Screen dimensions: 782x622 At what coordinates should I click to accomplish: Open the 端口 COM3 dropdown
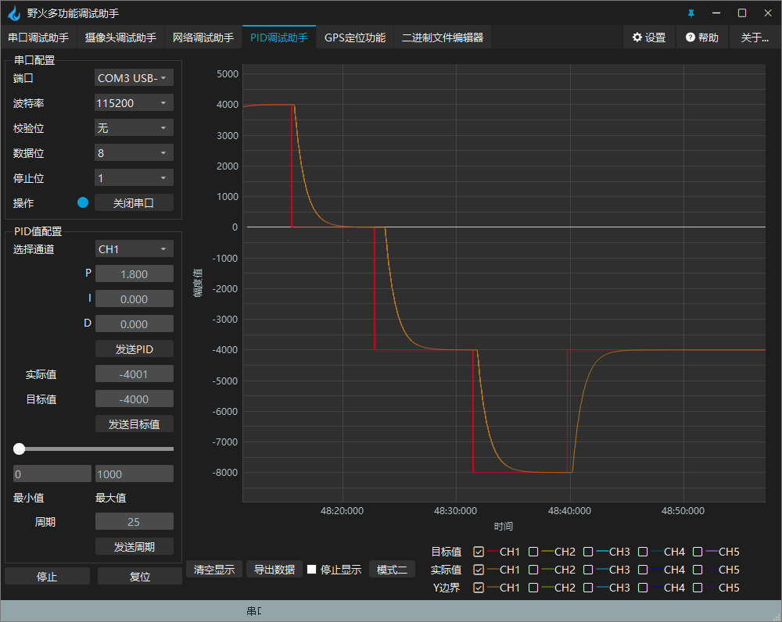click(134, 78)
